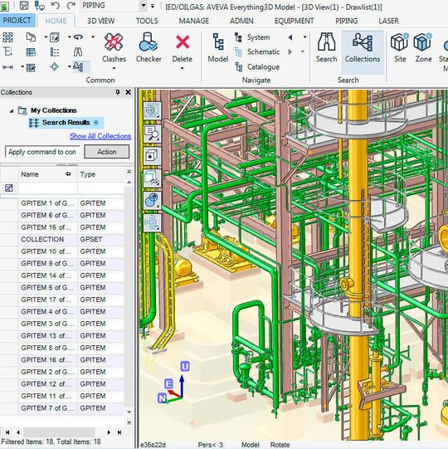The width and height of the screenshot is (448, 449).
Task: Open the dropdown next to loop arrow icon
Action: click(x=93, y=37)
